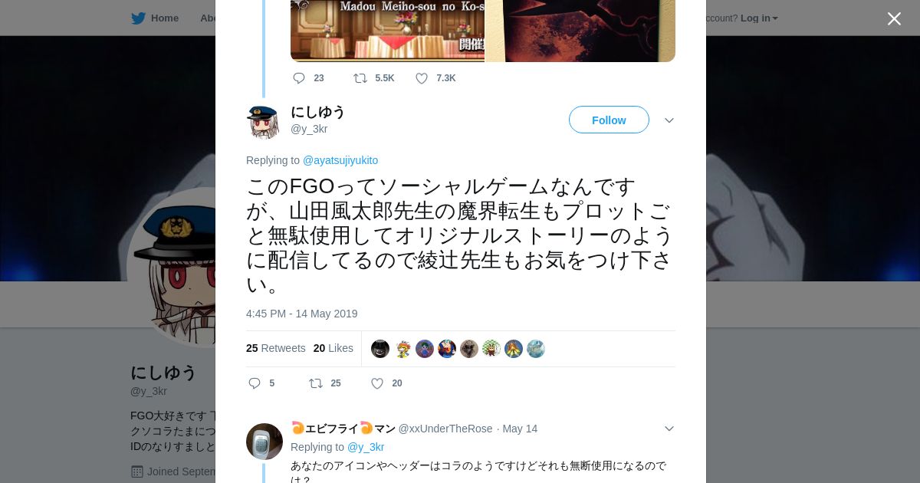Open the 20 Likes list
Image resolution: width=920 pixels, height=483 pixels.
[333, 348]
